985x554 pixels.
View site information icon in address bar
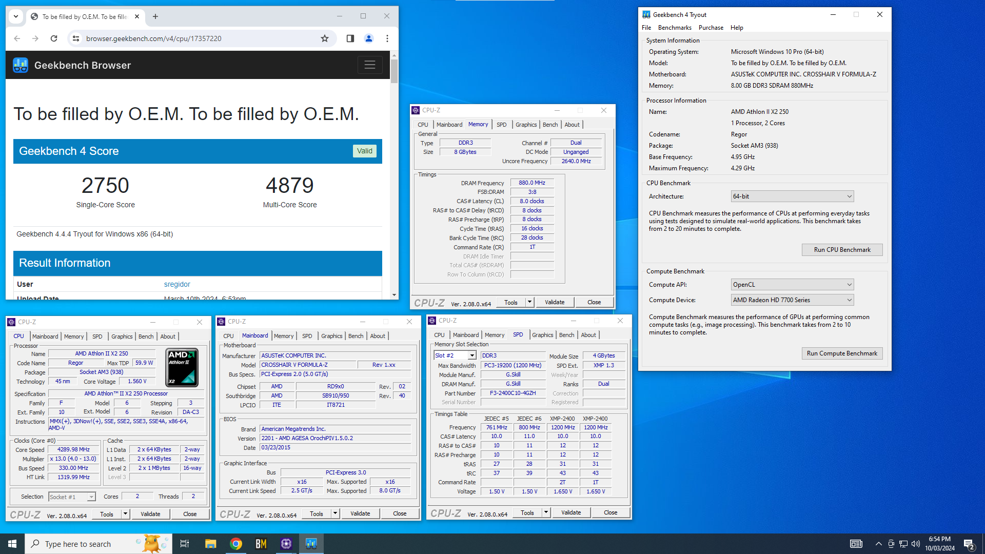pyautogui.click(x=76, y=38)
